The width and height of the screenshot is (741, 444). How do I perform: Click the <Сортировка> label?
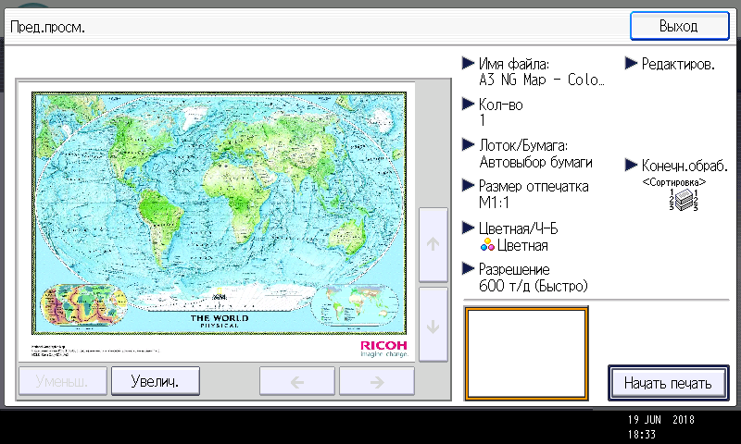[x=674, y=182]
